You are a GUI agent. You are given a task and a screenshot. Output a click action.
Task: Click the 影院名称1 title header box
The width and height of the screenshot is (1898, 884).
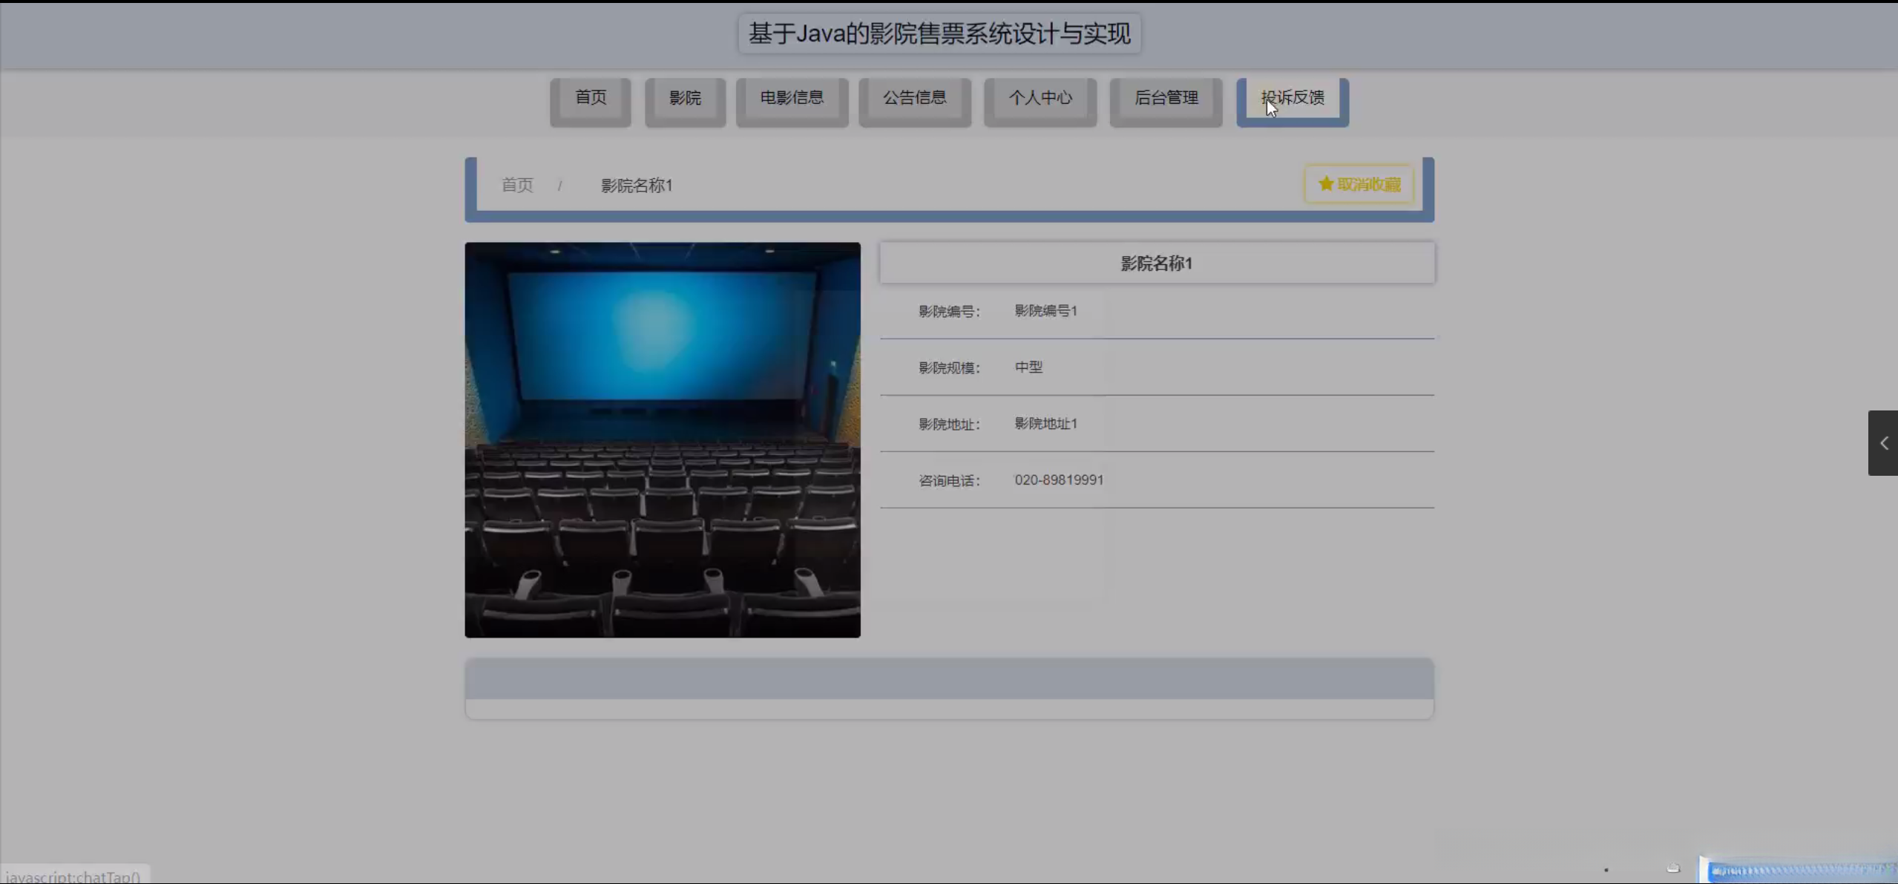point(1156,263)
